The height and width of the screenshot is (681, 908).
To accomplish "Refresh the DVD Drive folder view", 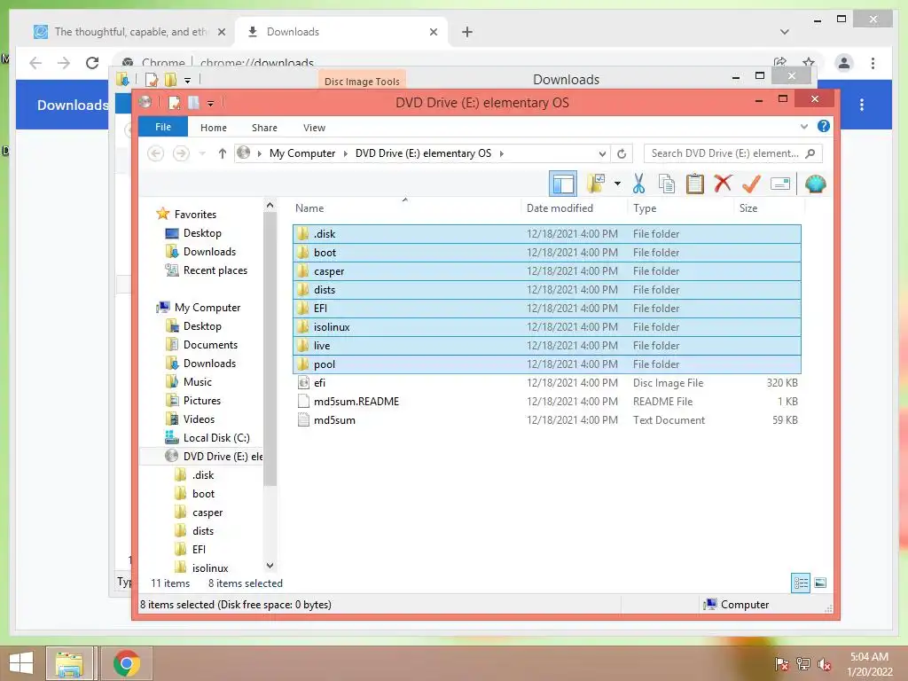I will pyautogui.click(x=622, y=153).
